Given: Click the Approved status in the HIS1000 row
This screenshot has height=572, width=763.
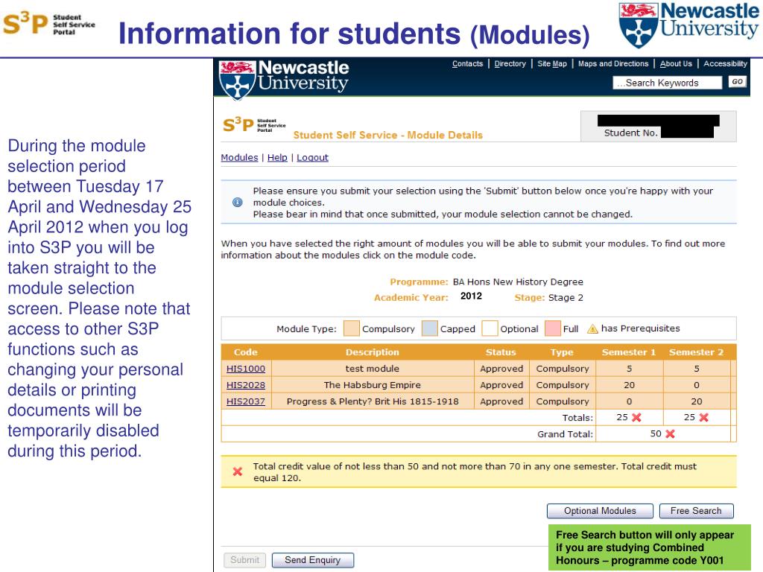Looking at the screenshot, I should 501,369.
